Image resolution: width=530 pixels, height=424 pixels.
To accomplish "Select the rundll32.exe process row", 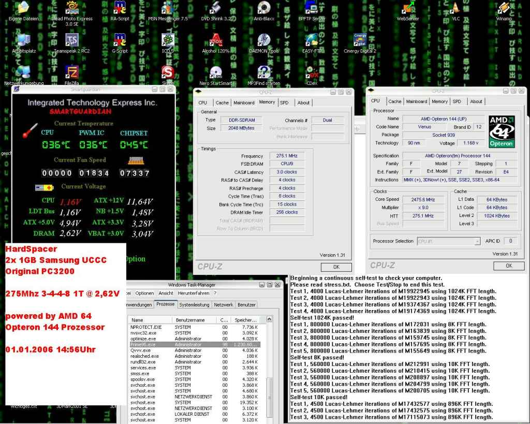I will tap(195, 362).
